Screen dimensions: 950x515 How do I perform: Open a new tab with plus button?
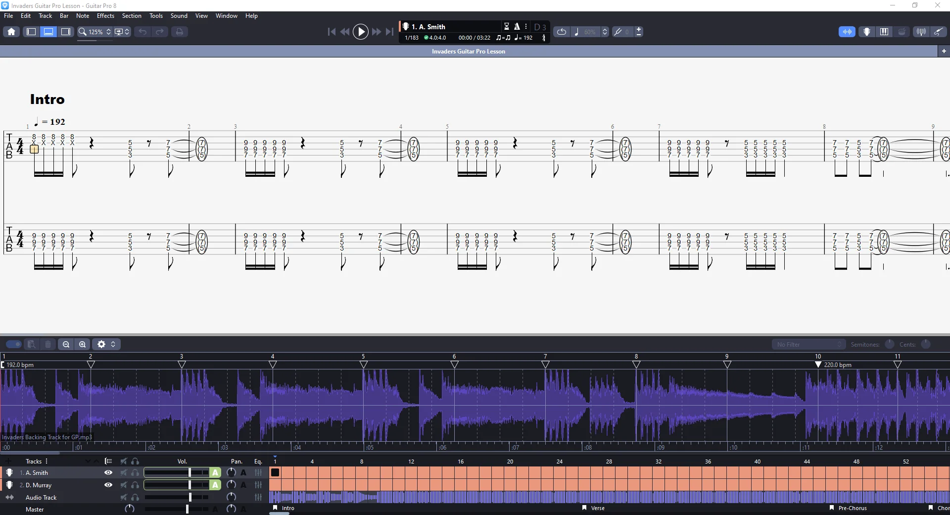(944, 51)
